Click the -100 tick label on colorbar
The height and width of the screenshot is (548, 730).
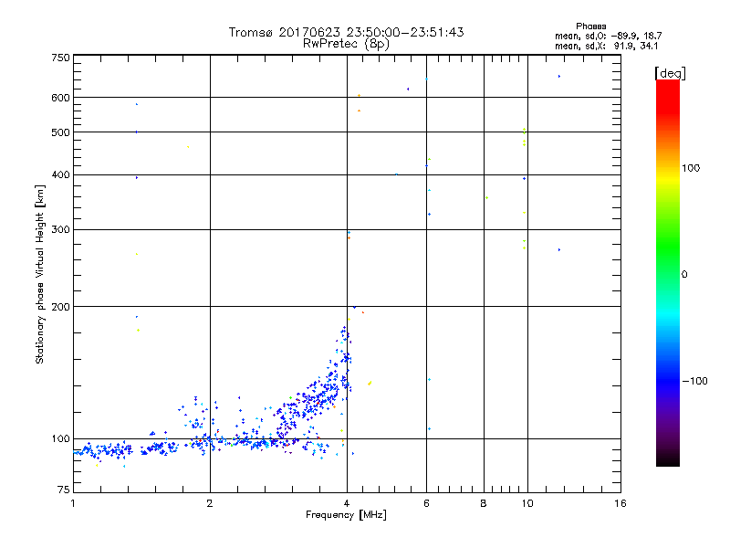pos(697,381)
